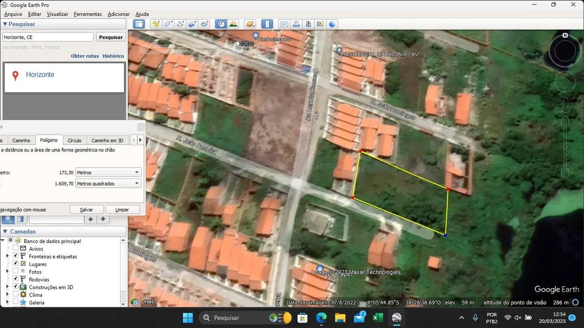584x328 pixels.
Task: Click the email envelope toolbar icon
Action: 284,24
